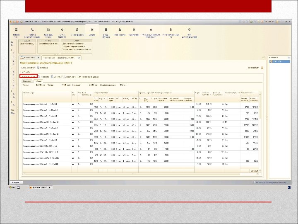Expand the Все действия dropdown menu
Image resolution: width=298 pixels, height=224 pixels.
point(254,67)
